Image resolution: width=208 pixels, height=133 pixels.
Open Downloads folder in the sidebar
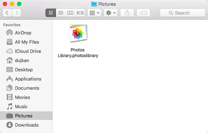[x=26, y=125]
